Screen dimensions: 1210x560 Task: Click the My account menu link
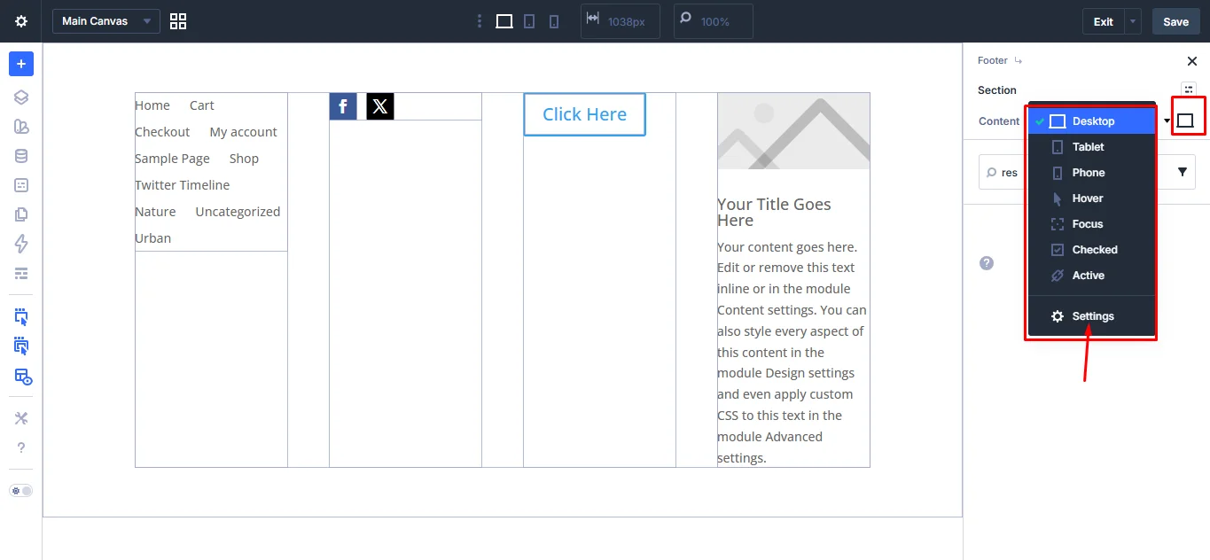[x=244, y=132]
